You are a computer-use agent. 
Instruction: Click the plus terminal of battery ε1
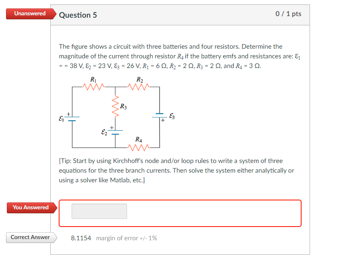[x=69, y=113]
